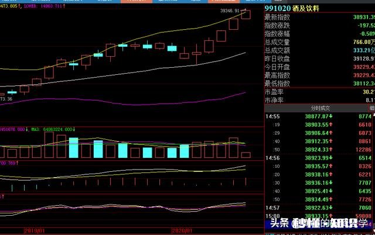The width and height of the screenshot is (375, 235).
Task: Click the 细 detail button beside 分时成交
Action: coord(372,108)
